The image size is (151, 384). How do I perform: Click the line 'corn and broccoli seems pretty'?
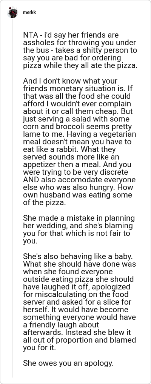(77, 127)
